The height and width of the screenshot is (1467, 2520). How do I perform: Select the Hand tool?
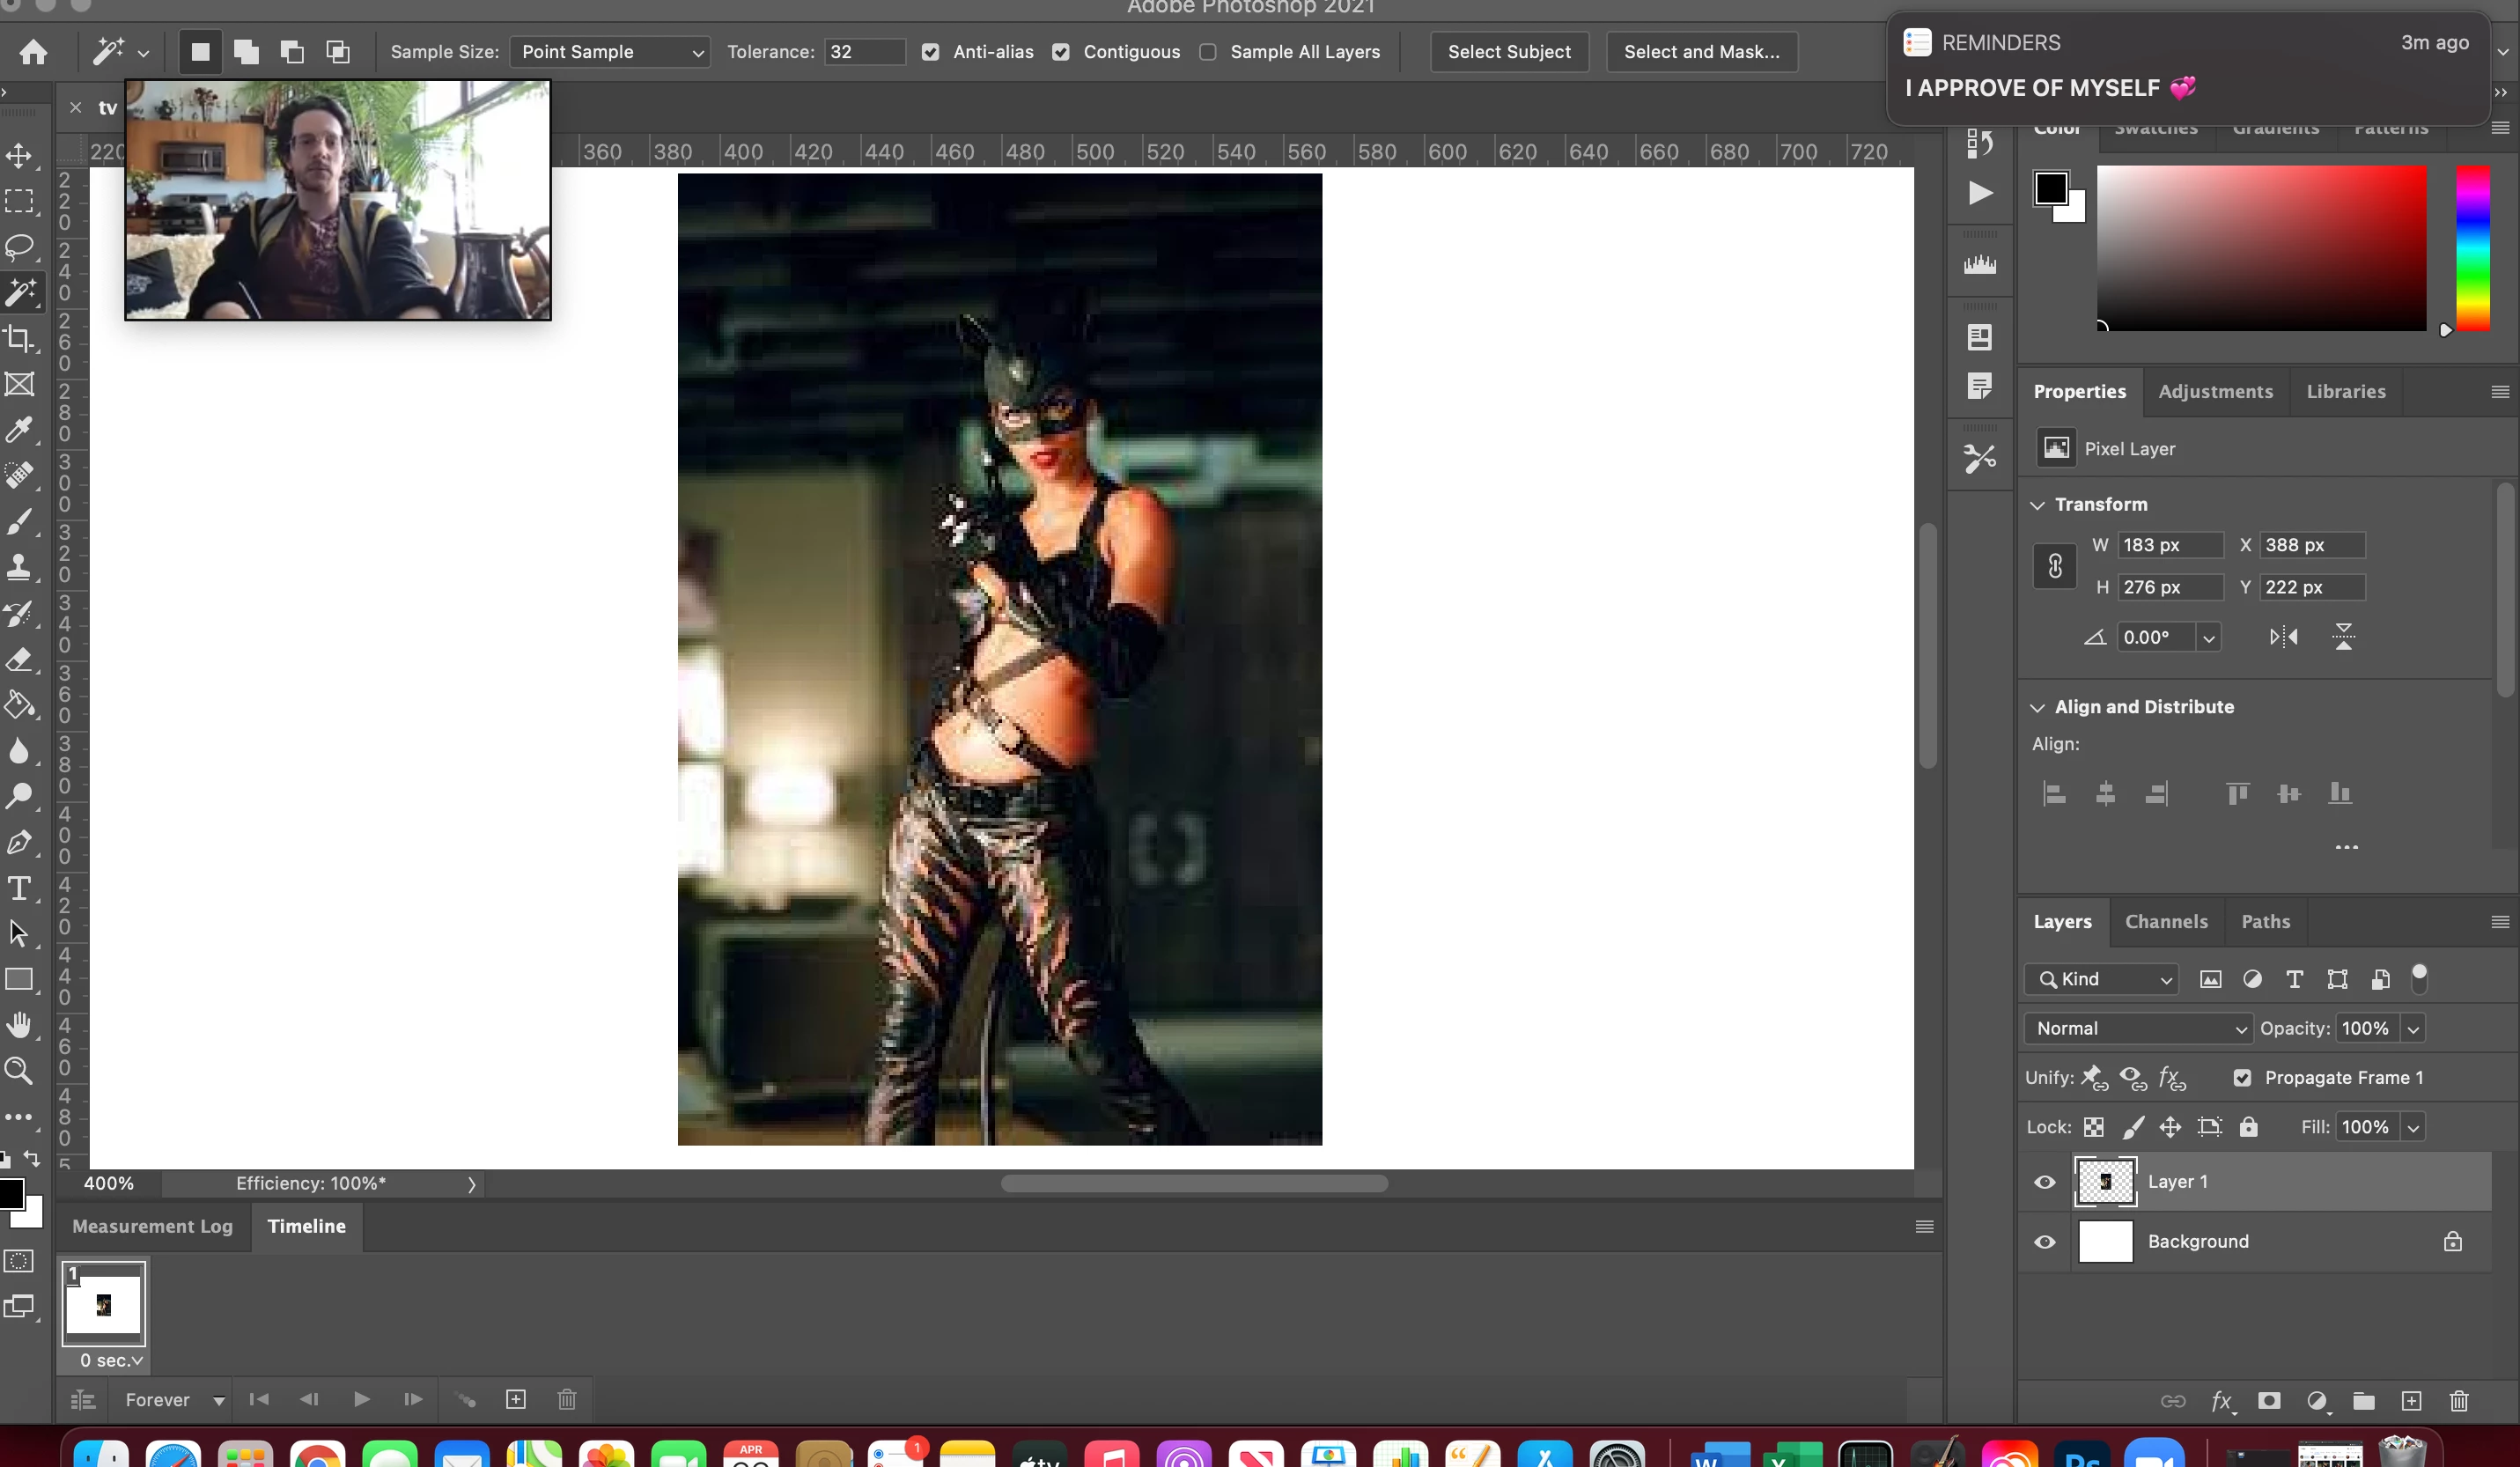pyautogui.click(x=19, y=1024)
